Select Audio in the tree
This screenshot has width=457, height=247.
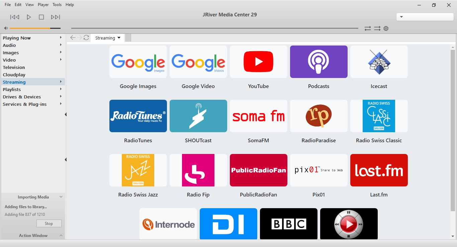click(9, 45)
